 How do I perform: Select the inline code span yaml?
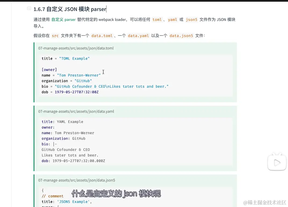tap(172, 19)
